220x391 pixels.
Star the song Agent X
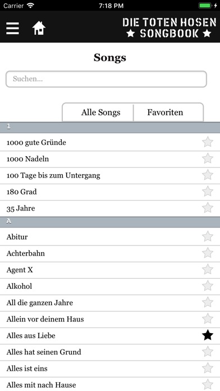pyautogui.click(x=208, y=270)
